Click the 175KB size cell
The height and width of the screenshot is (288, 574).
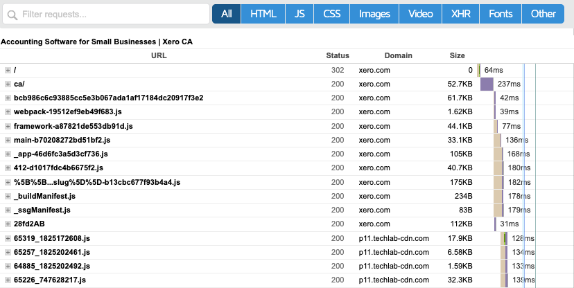pos(461,182)
